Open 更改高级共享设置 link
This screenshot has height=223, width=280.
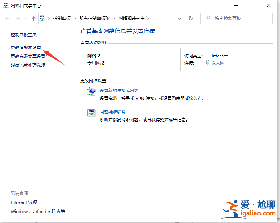28,56
